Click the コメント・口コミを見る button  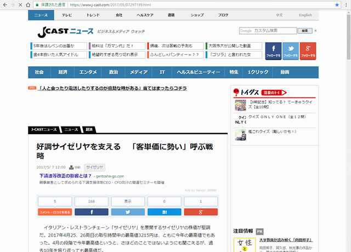54,211
